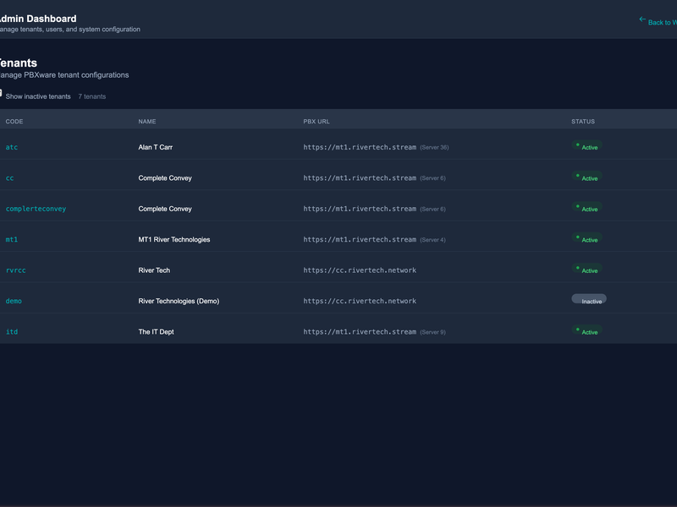Select the Alan T Carr tenant name
This screenshot has width=677, height=507.
click(x=156, y=147)
